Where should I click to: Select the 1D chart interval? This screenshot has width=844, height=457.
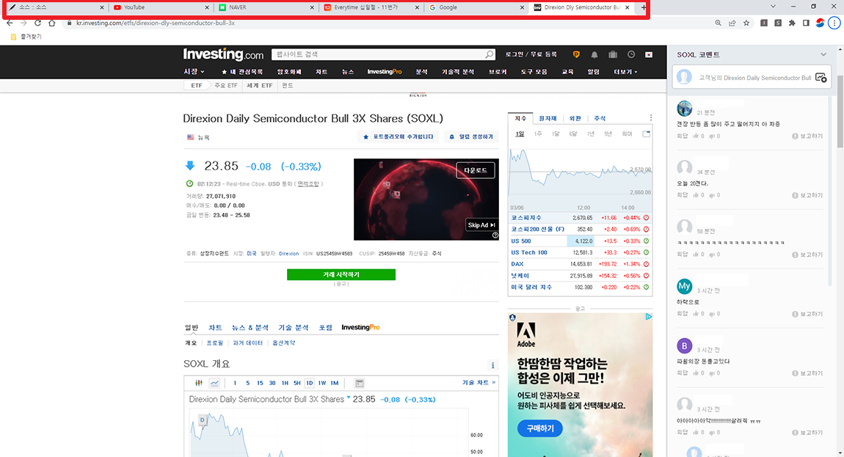click(x=309, y=383)
